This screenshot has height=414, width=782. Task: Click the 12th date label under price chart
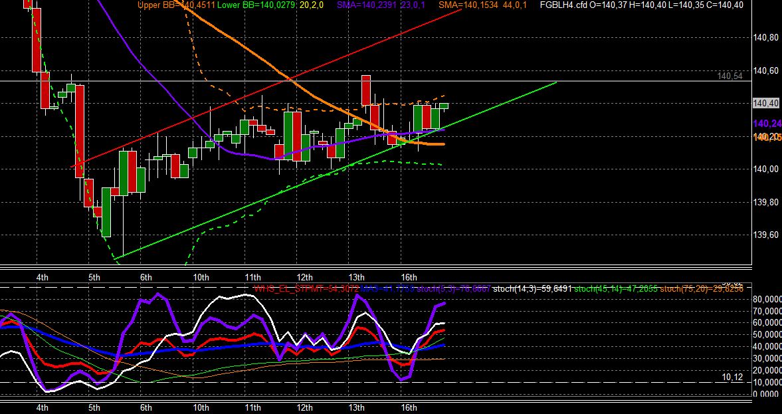tap(305, 277)
